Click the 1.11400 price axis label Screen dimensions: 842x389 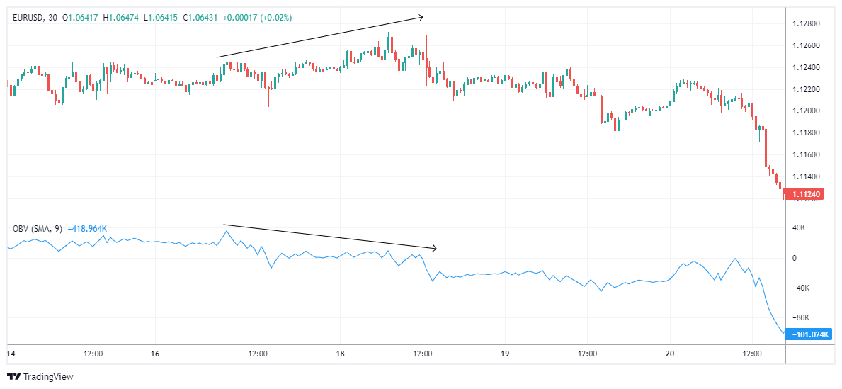click(805, 176)
